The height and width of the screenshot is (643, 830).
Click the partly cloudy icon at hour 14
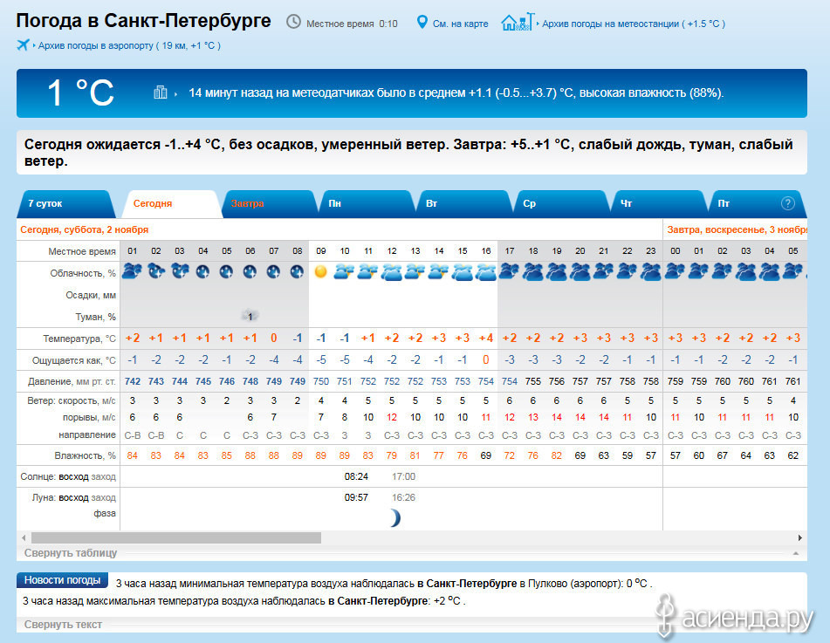coord(439,272)
